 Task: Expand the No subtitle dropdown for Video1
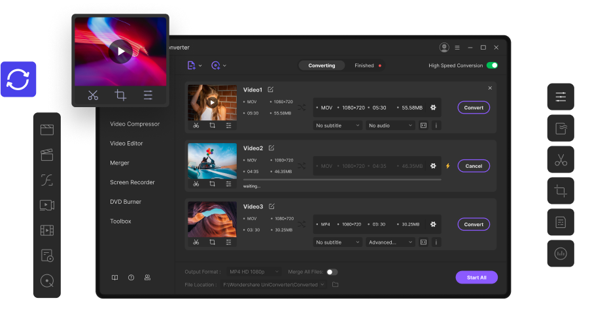(338, 125)
